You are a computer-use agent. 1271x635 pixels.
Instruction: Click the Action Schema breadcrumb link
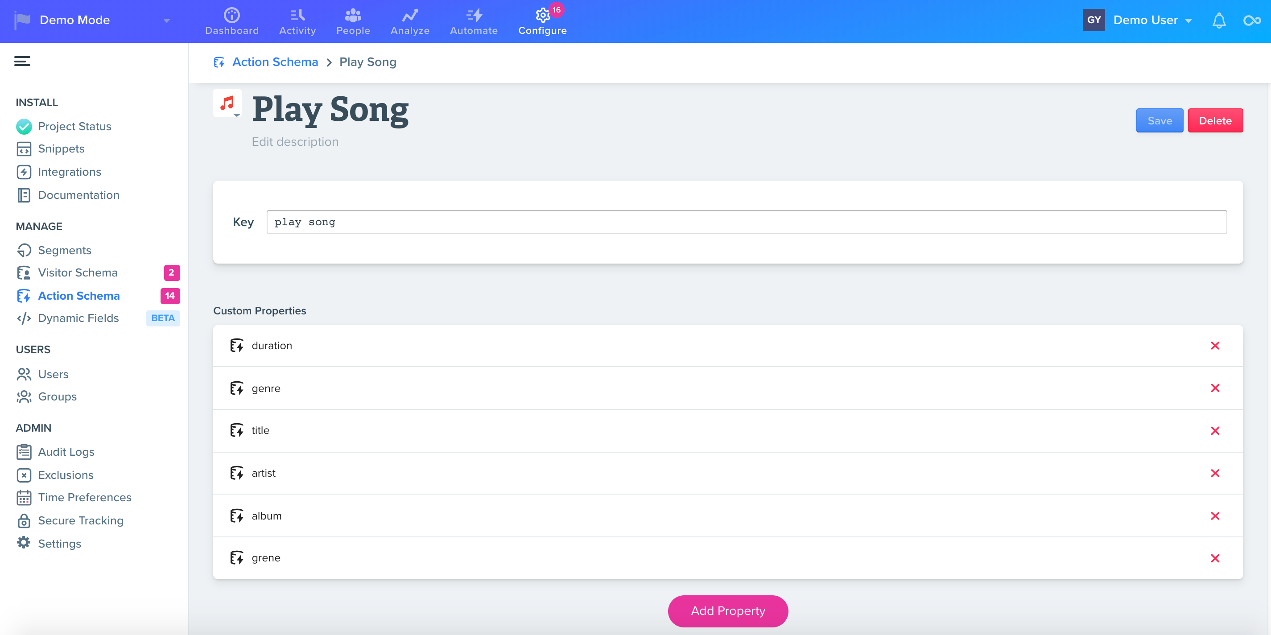point(275,62)
